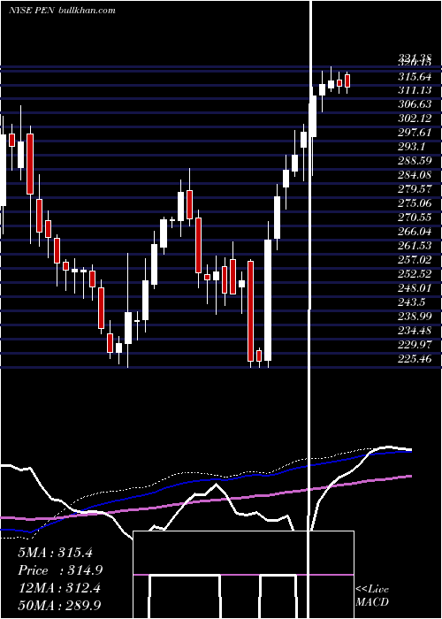Click the 225.46 price axis label
This screenshot has width=442, height=619.
click(415, 358)
